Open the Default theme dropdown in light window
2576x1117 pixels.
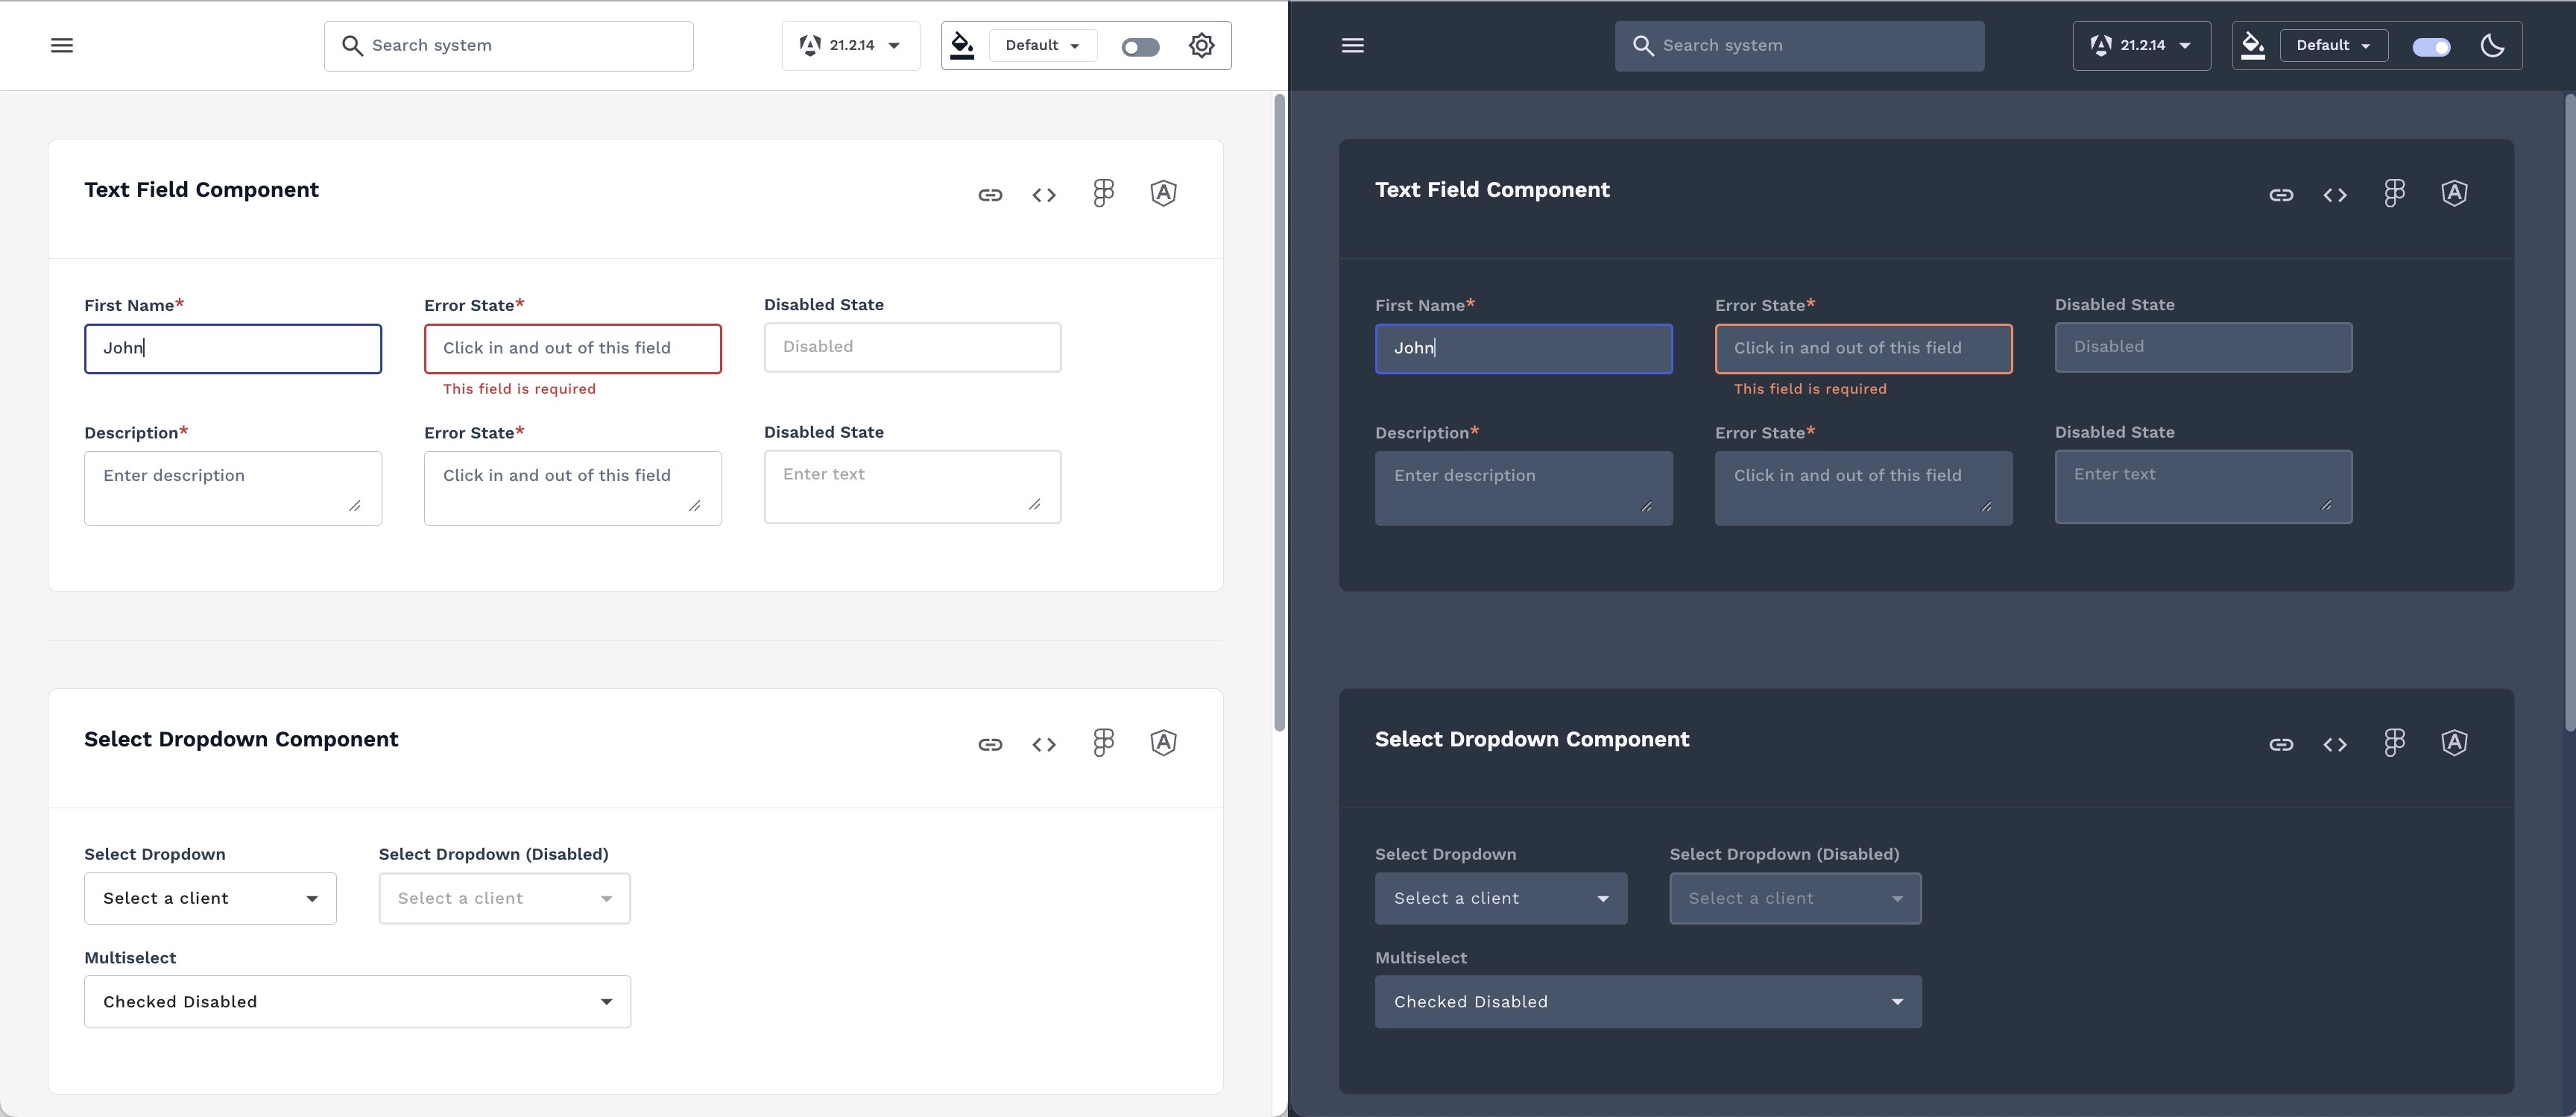click(x=1043, y=45)
